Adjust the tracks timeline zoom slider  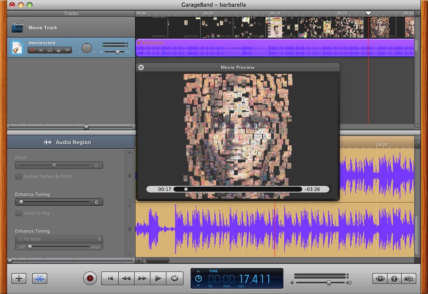coord(86,127)
